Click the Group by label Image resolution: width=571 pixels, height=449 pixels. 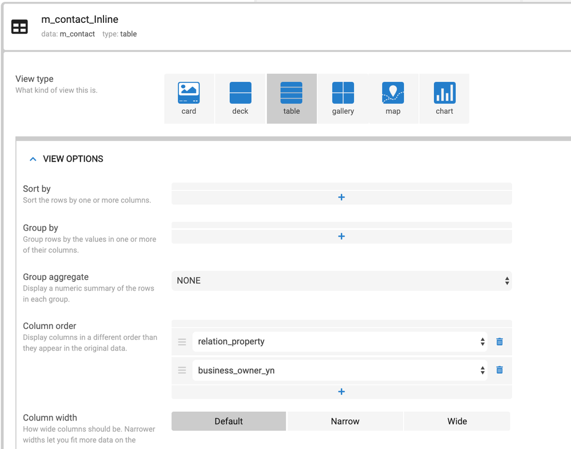coord(41,228)
